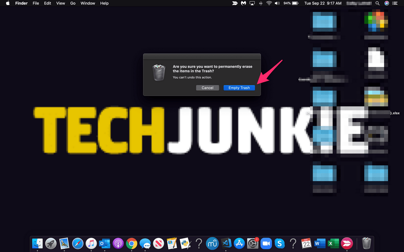
Task: Open Skype from the Dock
Action: [x=280, y=244]
